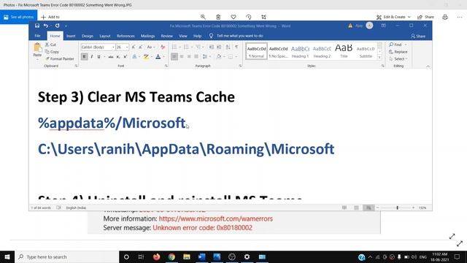This screenshot has width=467, height=263.
Task: Click the Save icon in Word's quick access toolbar
Action: coord(37,26)
